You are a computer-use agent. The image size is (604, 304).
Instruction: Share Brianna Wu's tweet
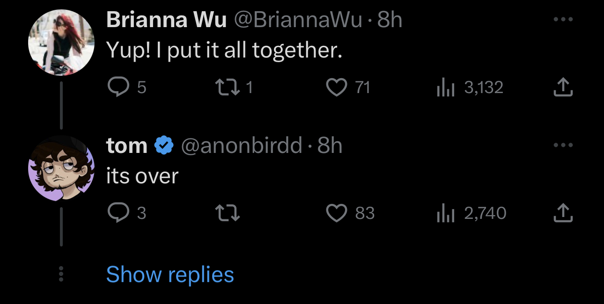563,87
